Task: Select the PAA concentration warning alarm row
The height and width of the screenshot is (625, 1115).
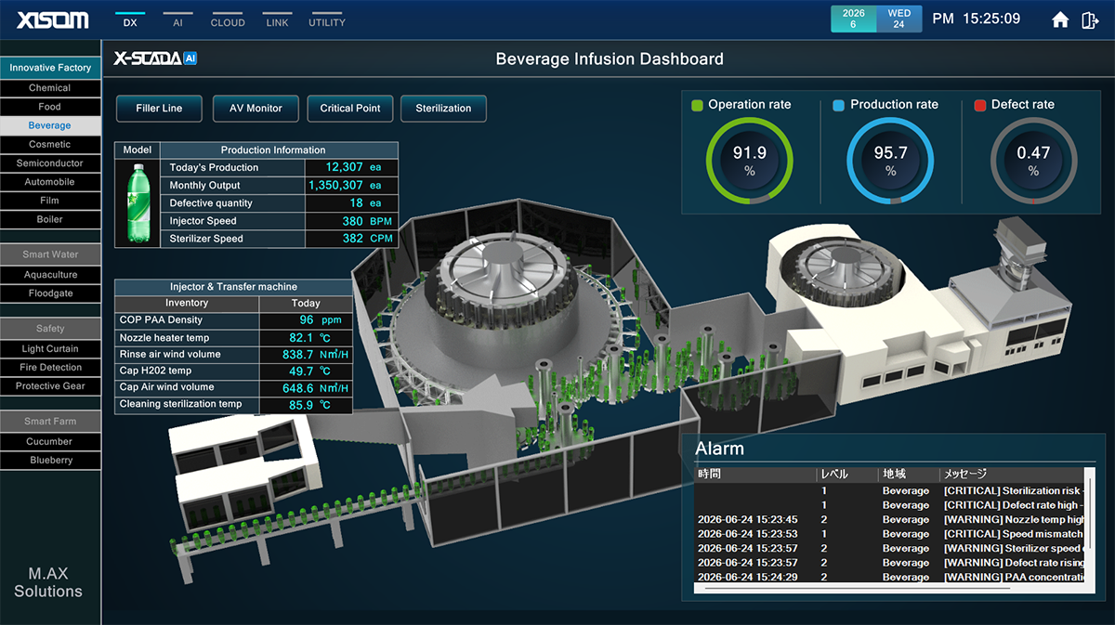Action: [890, 577]
